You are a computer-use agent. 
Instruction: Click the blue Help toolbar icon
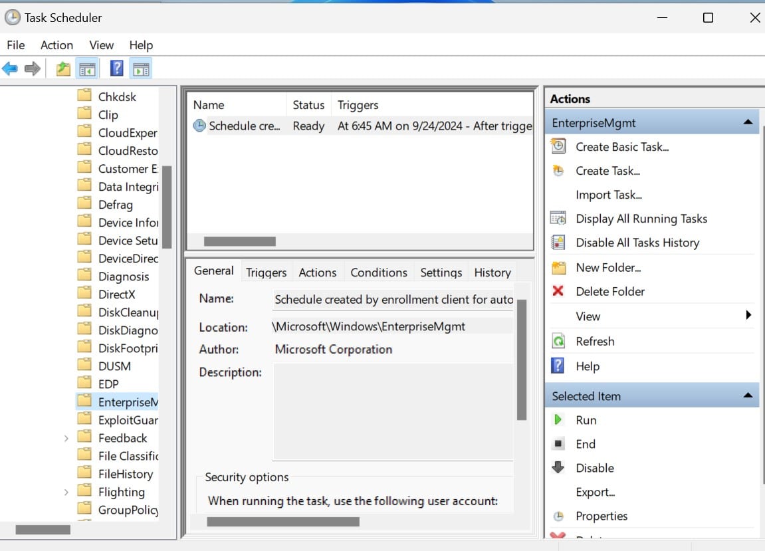pos(116,68)
